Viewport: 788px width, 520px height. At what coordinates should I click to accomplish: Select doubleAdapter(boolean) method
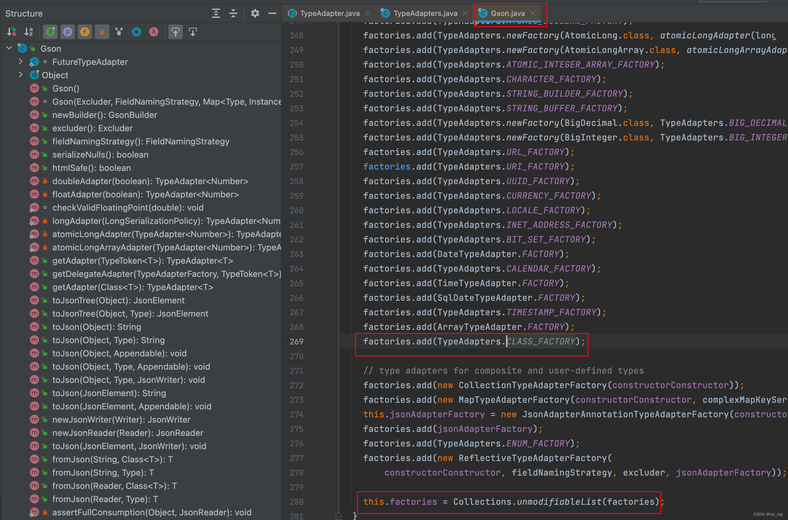pos(150,181)
